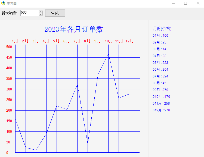This screenshot has width=204, height=157.
Task: Select the legend entry 010月 : 470
Action: click(x=162, y=97)
